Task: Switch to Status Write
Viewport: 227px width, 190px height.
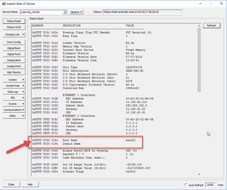Action: 14,27
